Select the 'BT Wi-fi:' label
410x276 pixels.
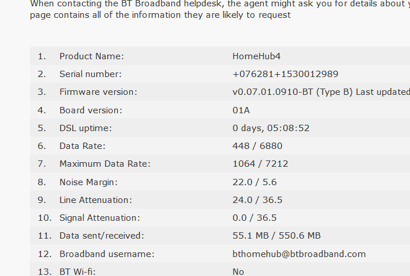77,272
